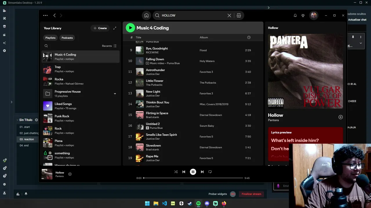Screen dimensions: 371x208
Task: Open Spotify three-dots menu
Action: click(x=45, y=15)
